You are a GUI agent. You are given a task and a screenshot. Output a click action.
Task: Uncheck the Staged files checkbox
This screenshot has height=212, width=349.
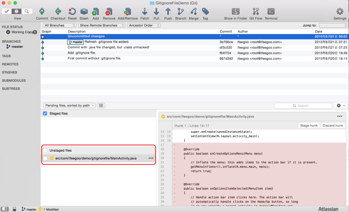pos(45,113)
